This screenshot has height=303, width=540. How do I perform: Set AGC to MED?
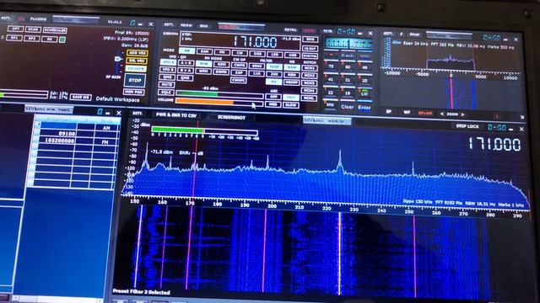tap(273, 104)
